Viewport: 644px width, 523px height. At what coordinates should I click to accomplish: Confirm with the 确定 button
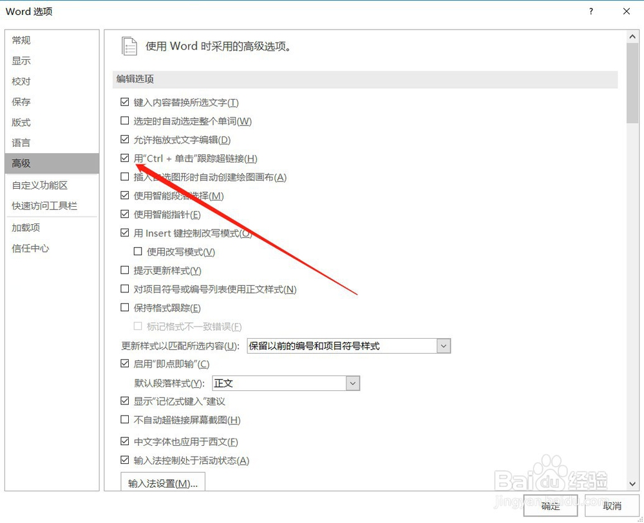[x=551, y=506]
